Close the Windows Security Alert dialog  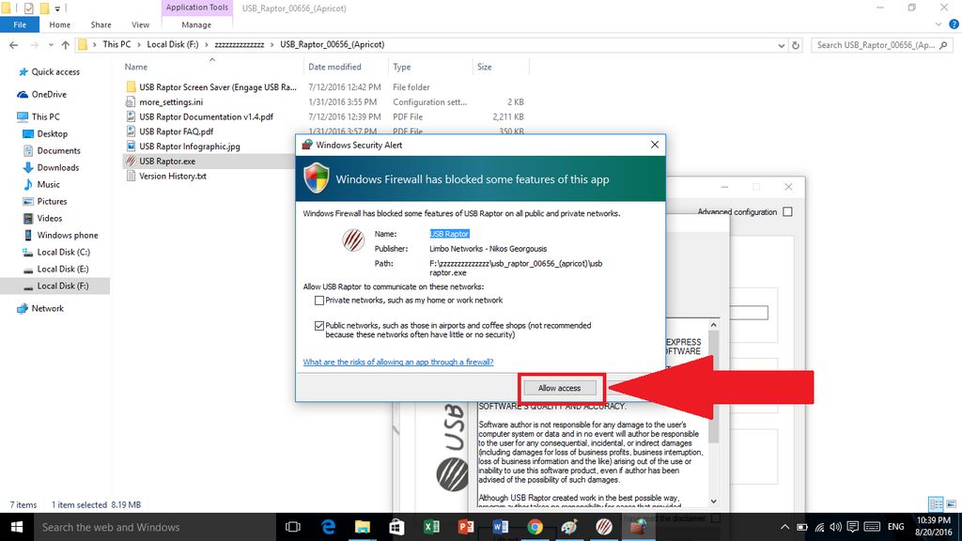tap(655, 145)
